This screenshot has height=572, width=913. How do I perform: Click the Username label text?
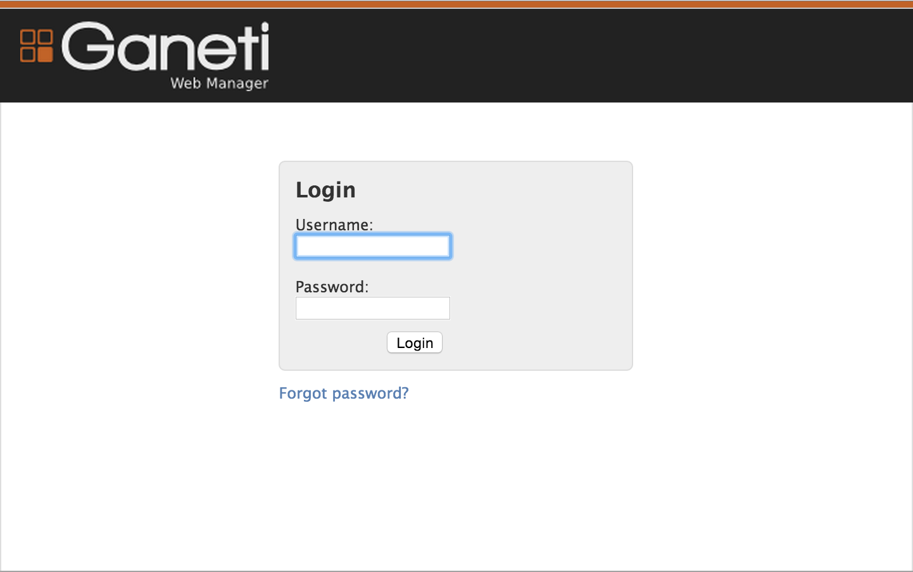point(334,225)
